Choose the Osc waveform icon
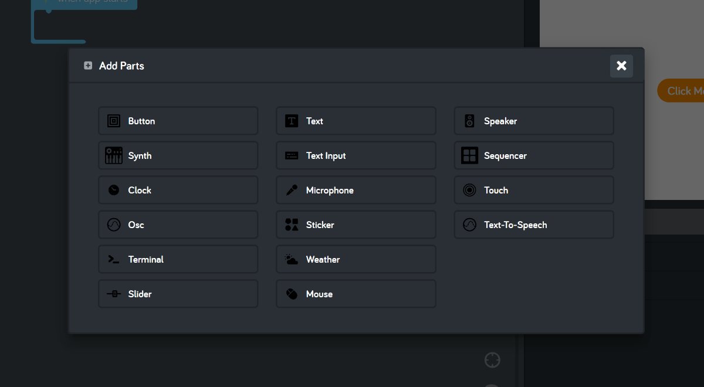This screenshot has width=704, height=387. click(114, 225)
